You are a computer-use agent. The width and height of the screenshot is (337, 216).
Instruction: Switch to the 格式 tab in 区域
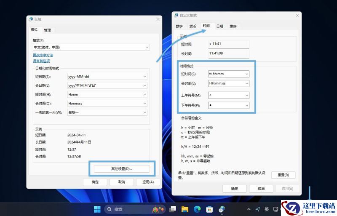tap(34, 29)
